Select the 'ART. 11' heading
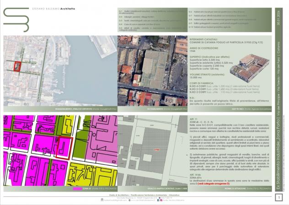 pos(193,119)
